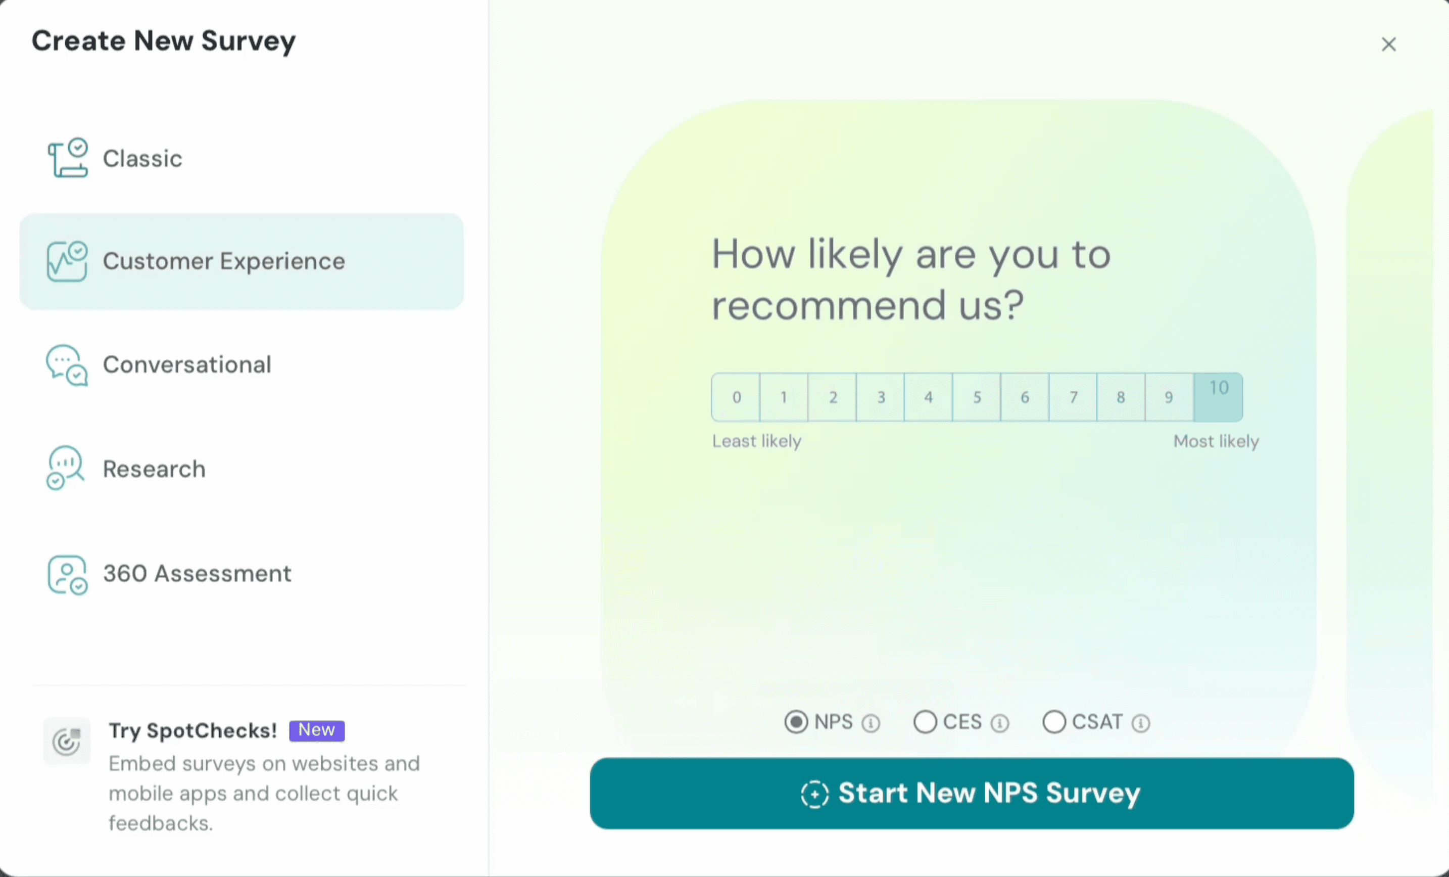Select the NPS radio button
The image size is (1449, 877).
click(x=796, y=722)
